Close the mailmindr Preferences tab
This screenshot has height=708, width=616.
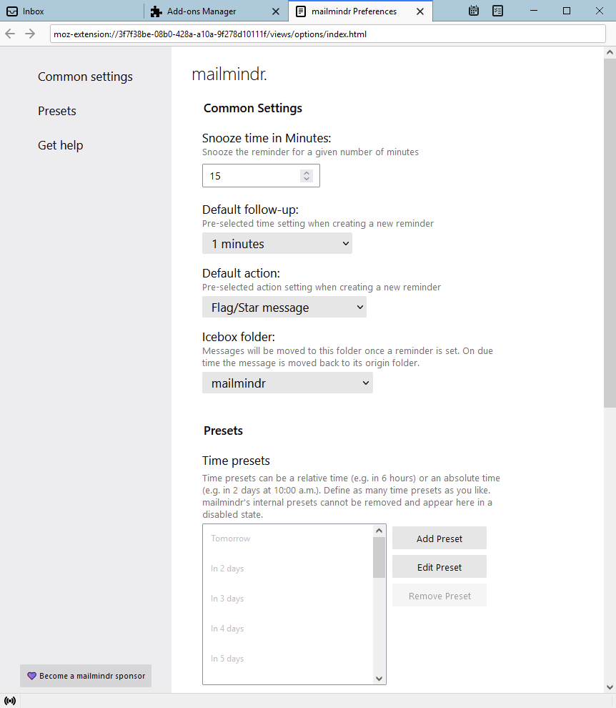420,11
